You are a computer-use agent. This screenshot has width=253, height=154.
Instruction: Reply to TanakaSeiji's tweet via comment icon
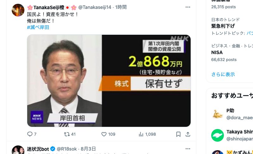coord(30,134)
